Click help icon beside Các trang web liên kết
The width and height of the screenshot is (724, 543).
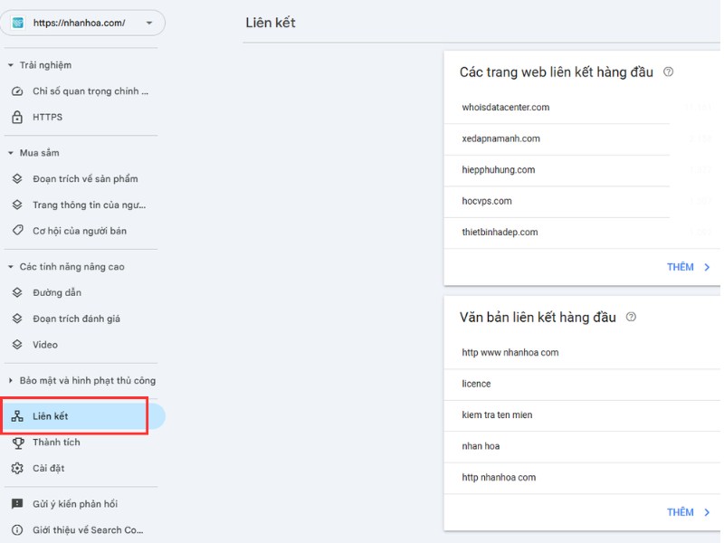tap(669, 72)
